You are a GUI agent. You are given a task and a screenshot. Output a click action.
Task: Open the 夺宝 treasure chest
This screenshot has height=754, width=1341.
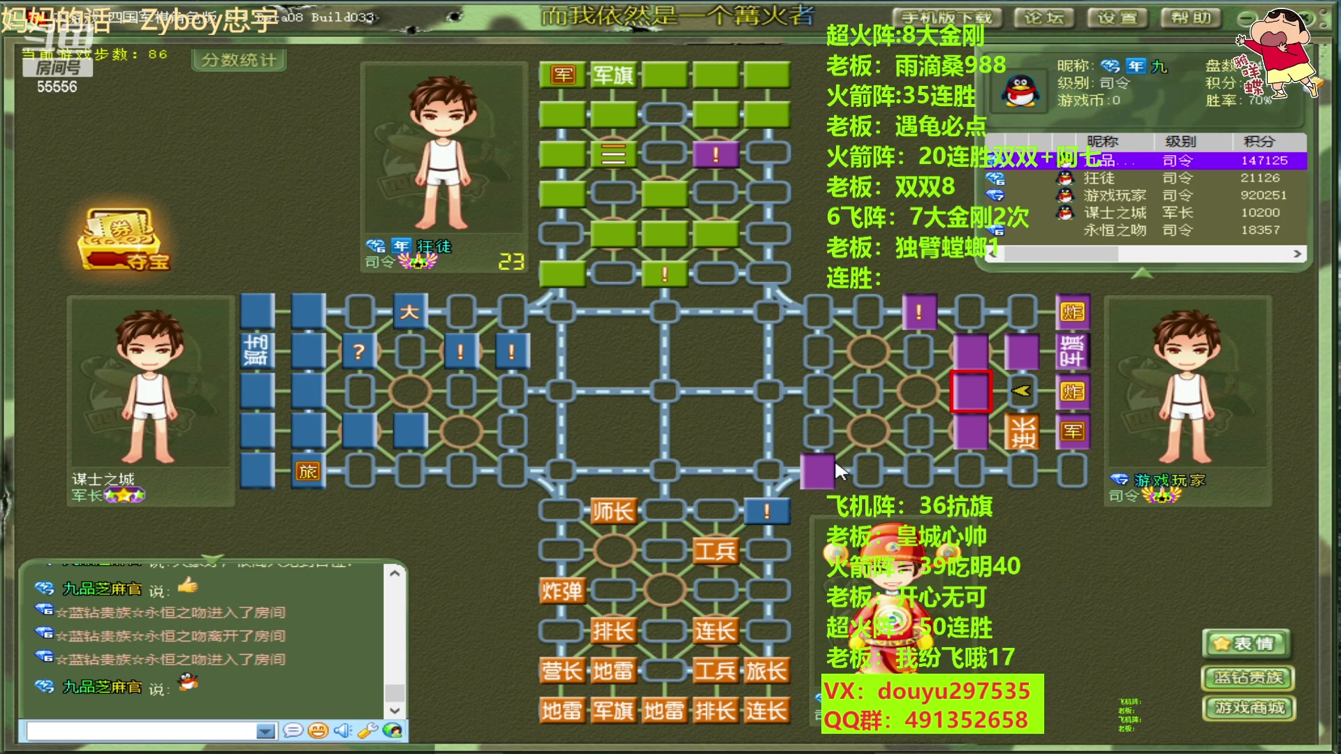(124, 240)
